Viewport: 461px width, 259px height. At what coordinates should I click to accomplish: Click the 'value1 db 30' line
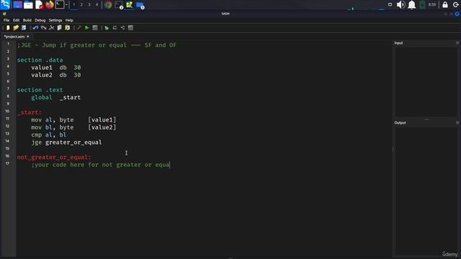pyautogui.click(x=56, y=68)
